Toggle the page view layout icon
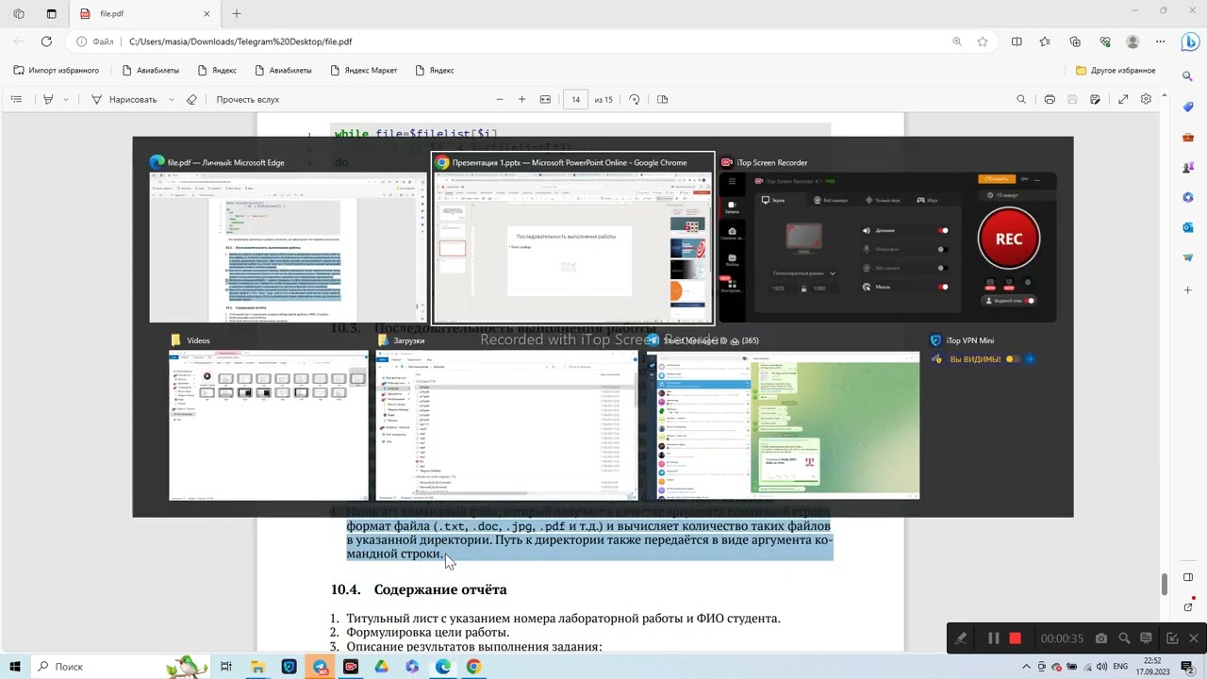The image size is (1207, 679). [662, 99]
